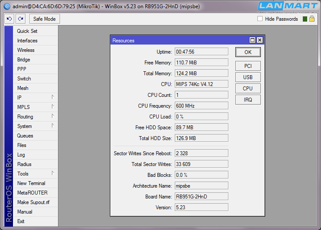The height and width of the screenshot is (230, 321).
Task: Click the CPU button on the right
Action: pos(248,89)
